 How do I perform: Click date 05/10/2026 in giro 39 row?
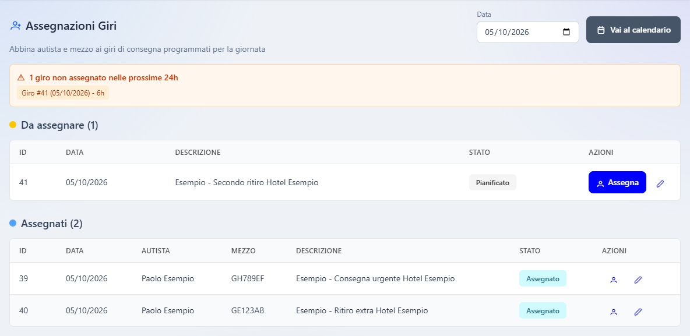(x=87, y=278)
